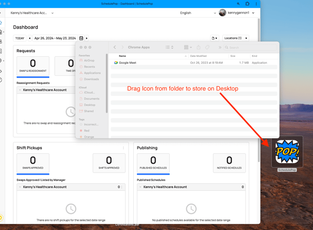Click the Finder Share icon

pos(198,47)
